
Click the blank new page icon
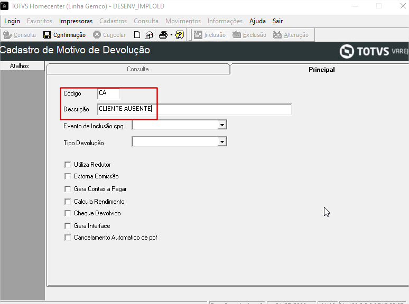click(137, 35)
